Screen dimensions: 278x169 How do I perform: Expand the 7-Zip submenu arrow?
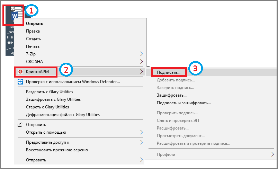tap(141, 54)
